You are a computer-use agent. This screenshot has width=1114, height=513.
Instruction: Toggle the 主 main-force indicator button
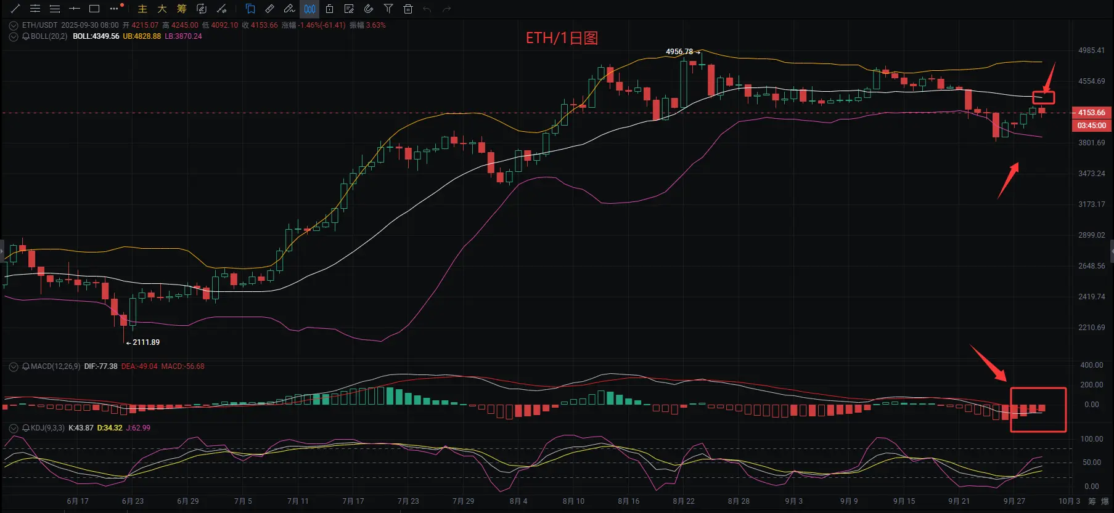(142, 9)
